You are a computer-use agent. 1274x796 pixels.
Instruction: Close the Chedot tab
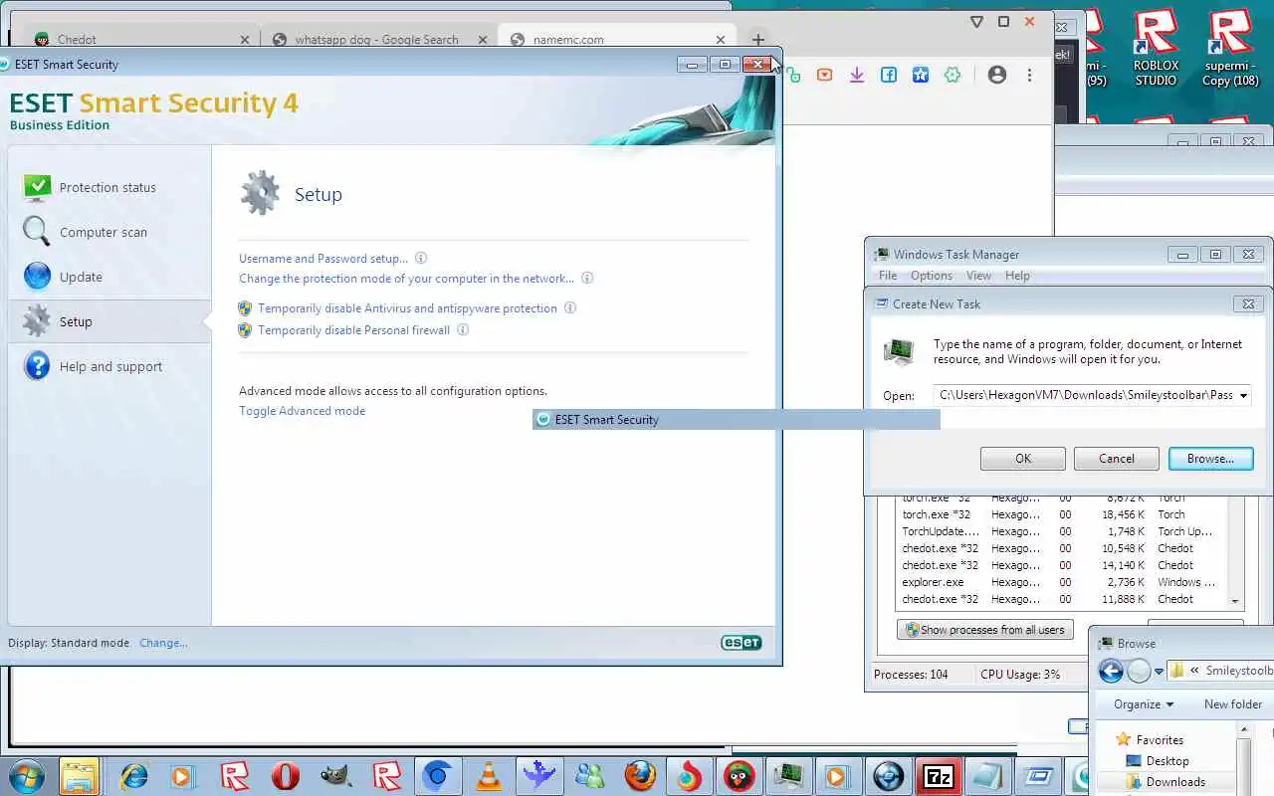click(245, 40)
